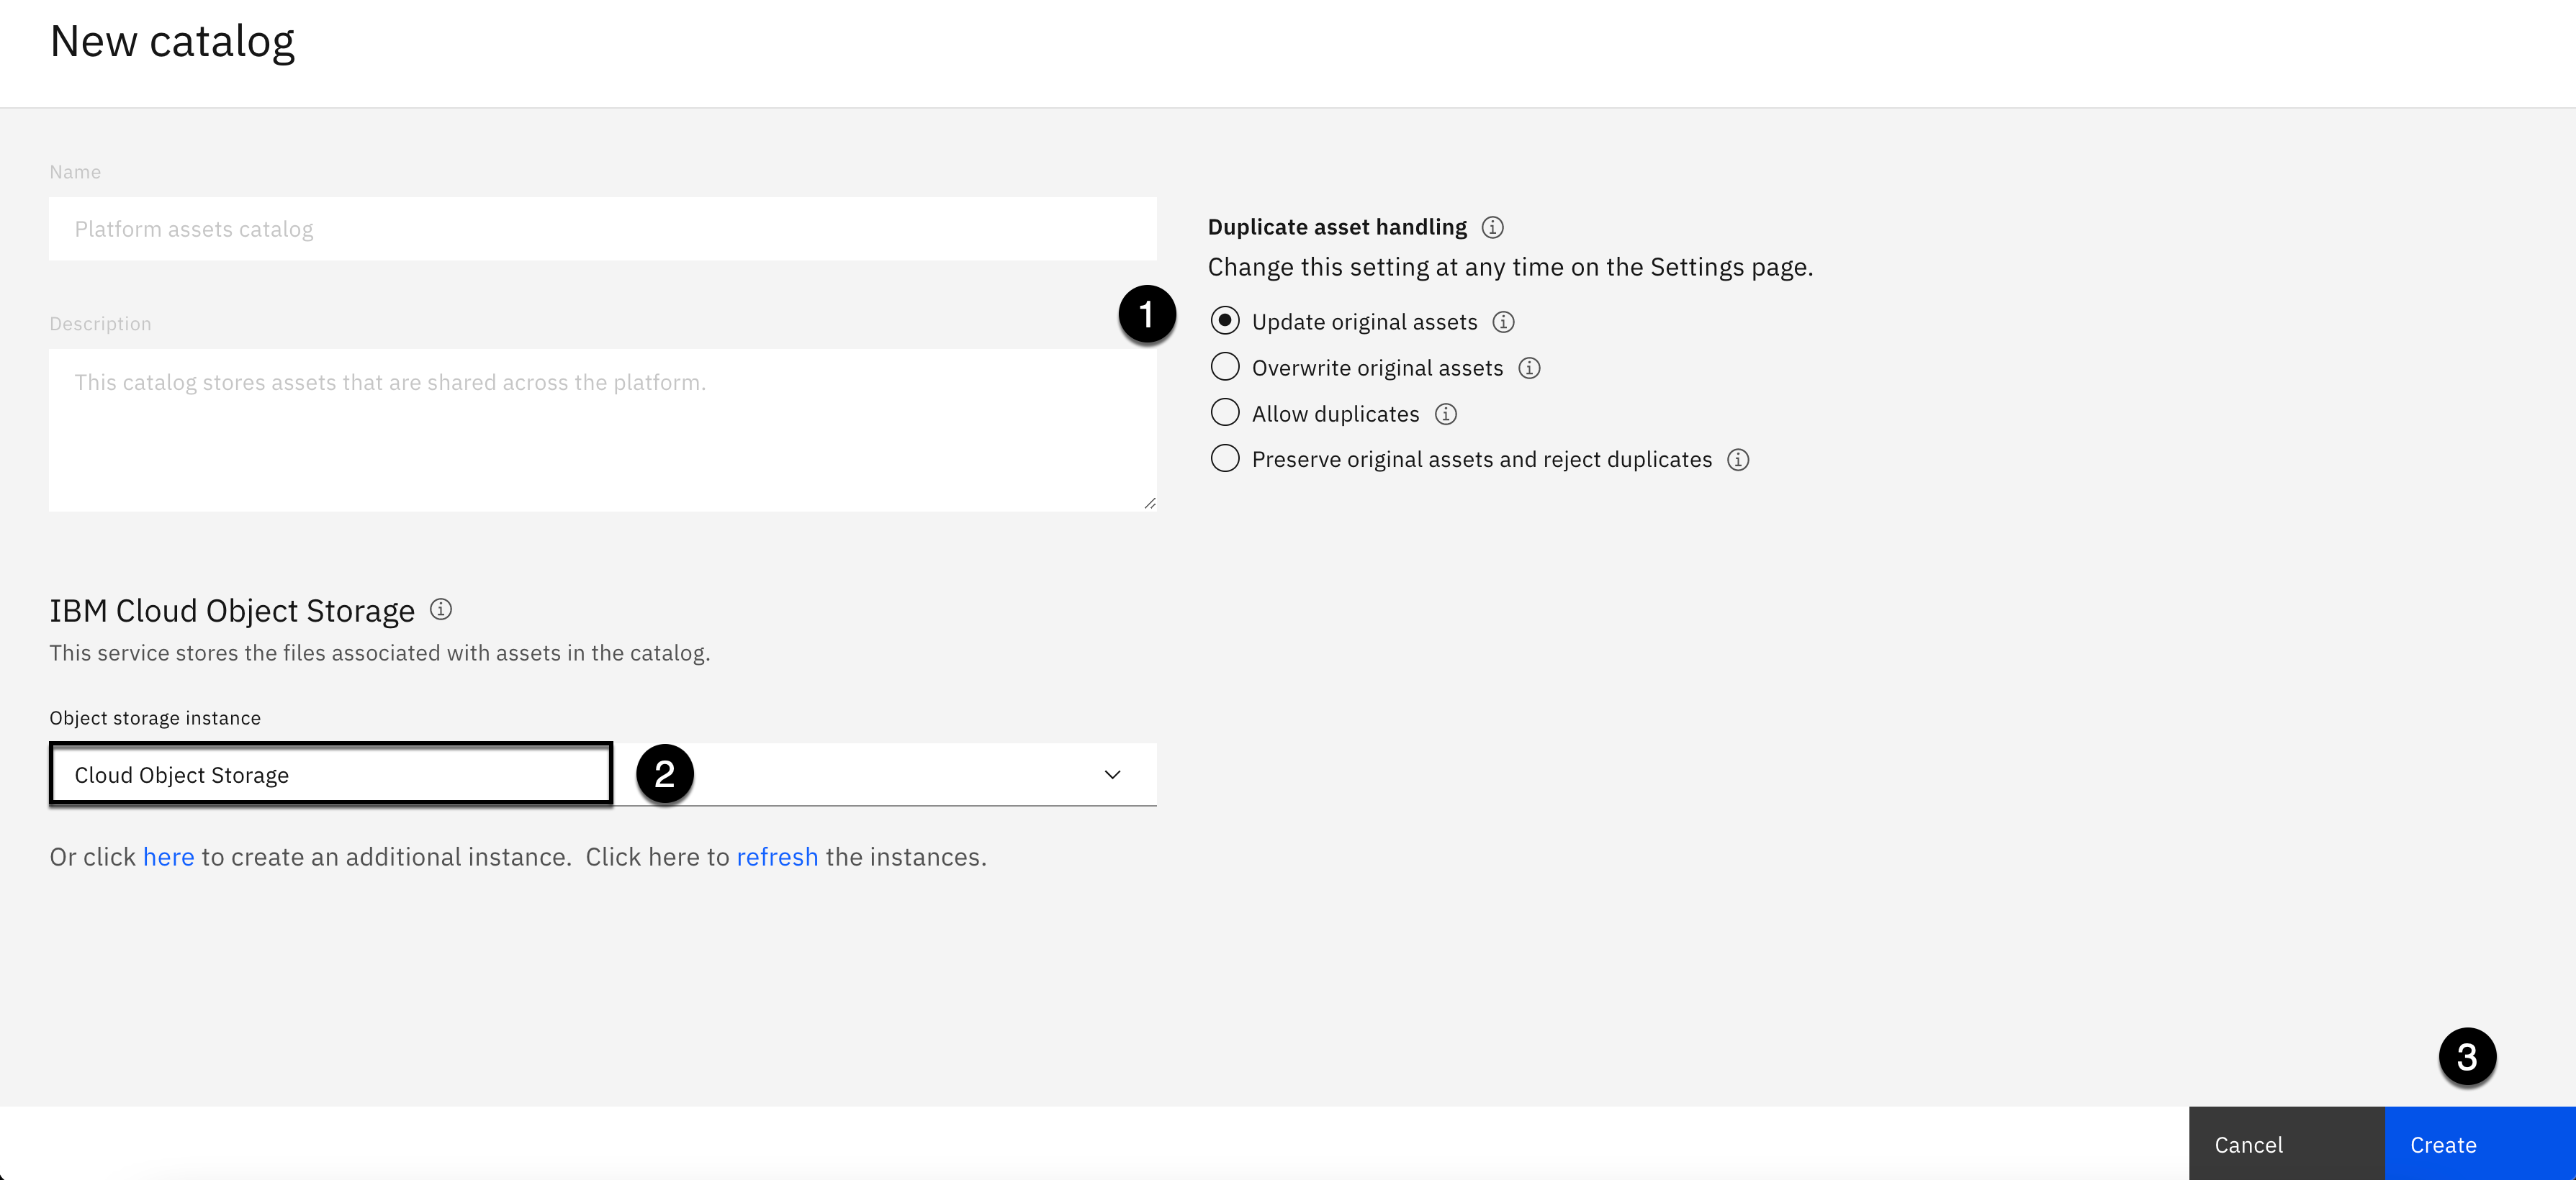Select Update original assets radio button
This screenshot has width=2576, height=1180.
point(1225,321)
